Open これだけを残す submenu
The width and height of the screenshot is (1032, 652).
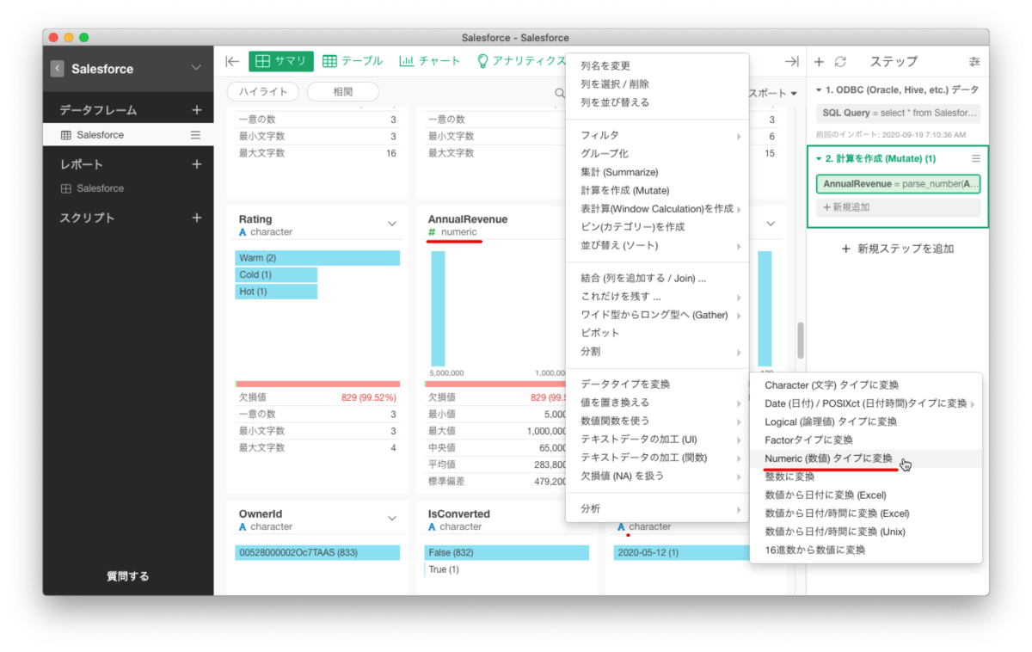pyautogui.click(x=657, y=297)
